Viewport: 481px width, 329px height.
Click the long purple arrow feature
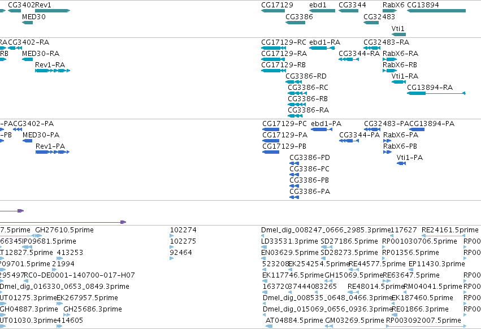pos(63,222)
